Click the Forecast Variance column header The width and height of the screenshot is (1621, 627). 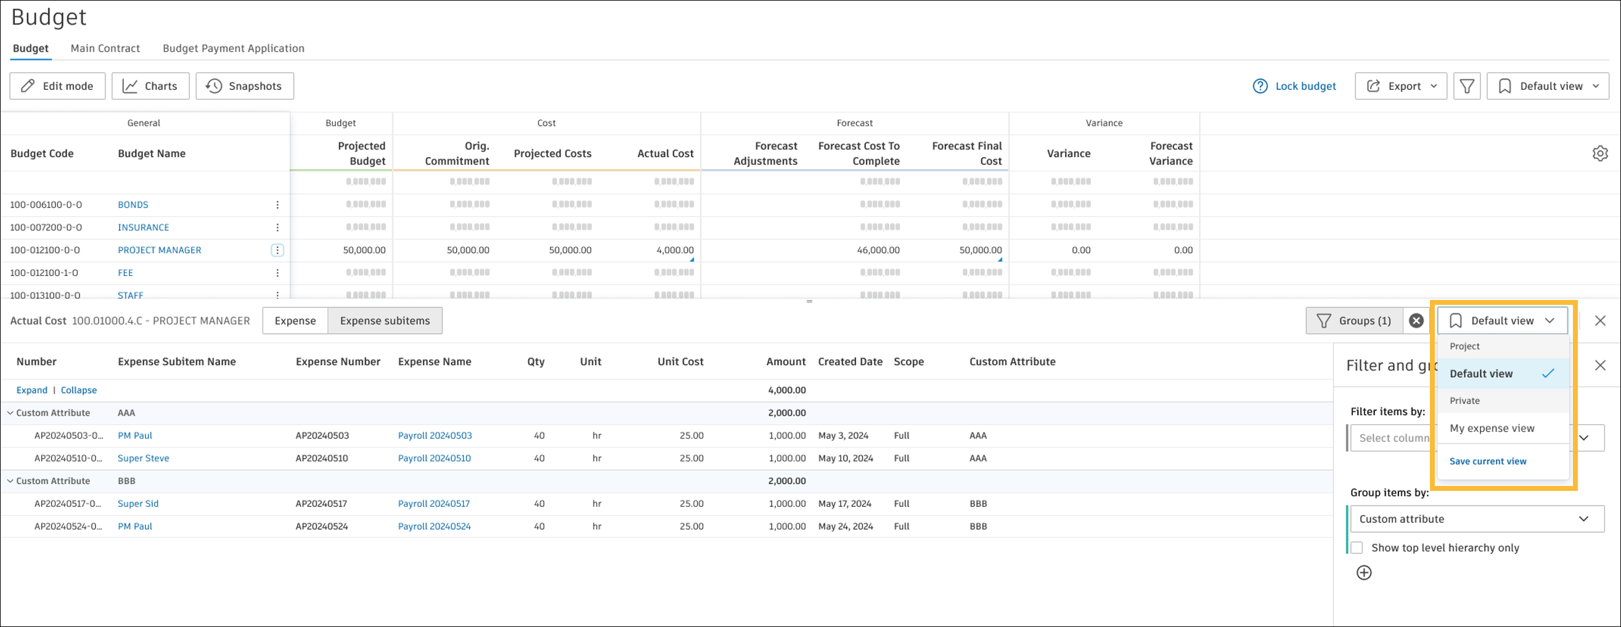pos(1171,153)
